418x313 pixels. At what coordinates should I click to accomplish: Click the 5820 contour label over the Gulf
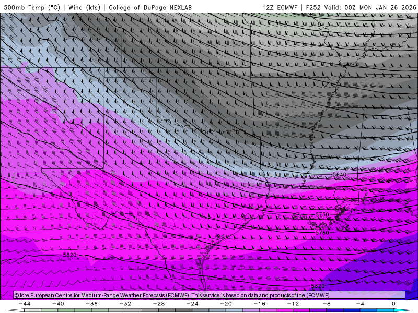318,286
